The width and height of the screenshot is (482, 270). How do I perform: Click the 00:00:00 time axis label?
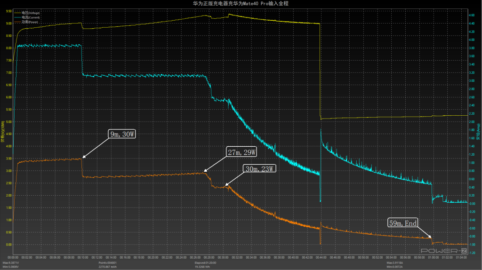click(13, 258)
